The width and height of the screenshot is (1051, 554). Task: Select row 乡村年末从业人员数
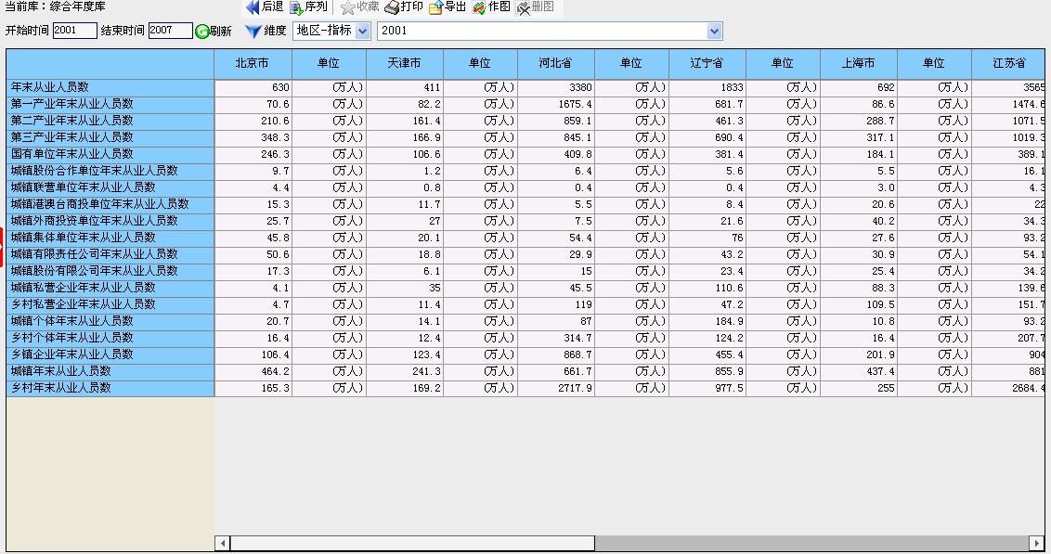(x=110, y=389)
